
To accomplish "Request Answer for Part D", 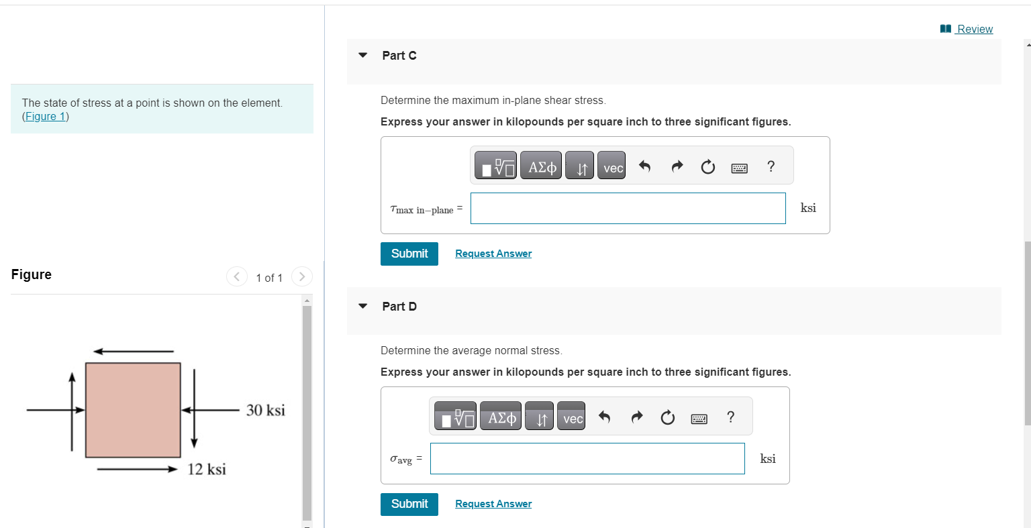I will [493, 504].
